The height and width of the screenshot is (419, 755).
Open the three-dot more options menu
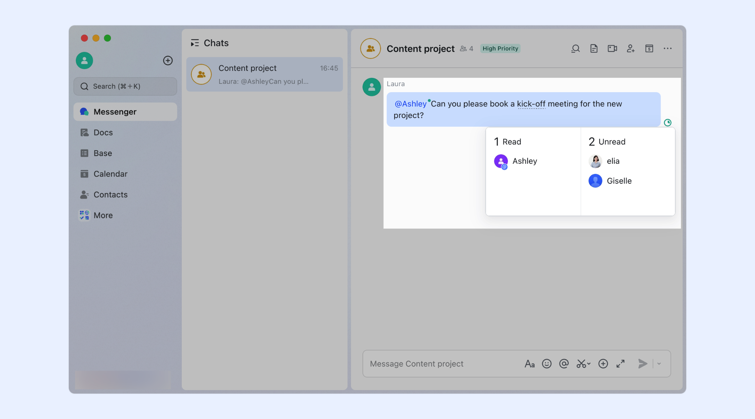pyautogui.click(x=668, y=49)
